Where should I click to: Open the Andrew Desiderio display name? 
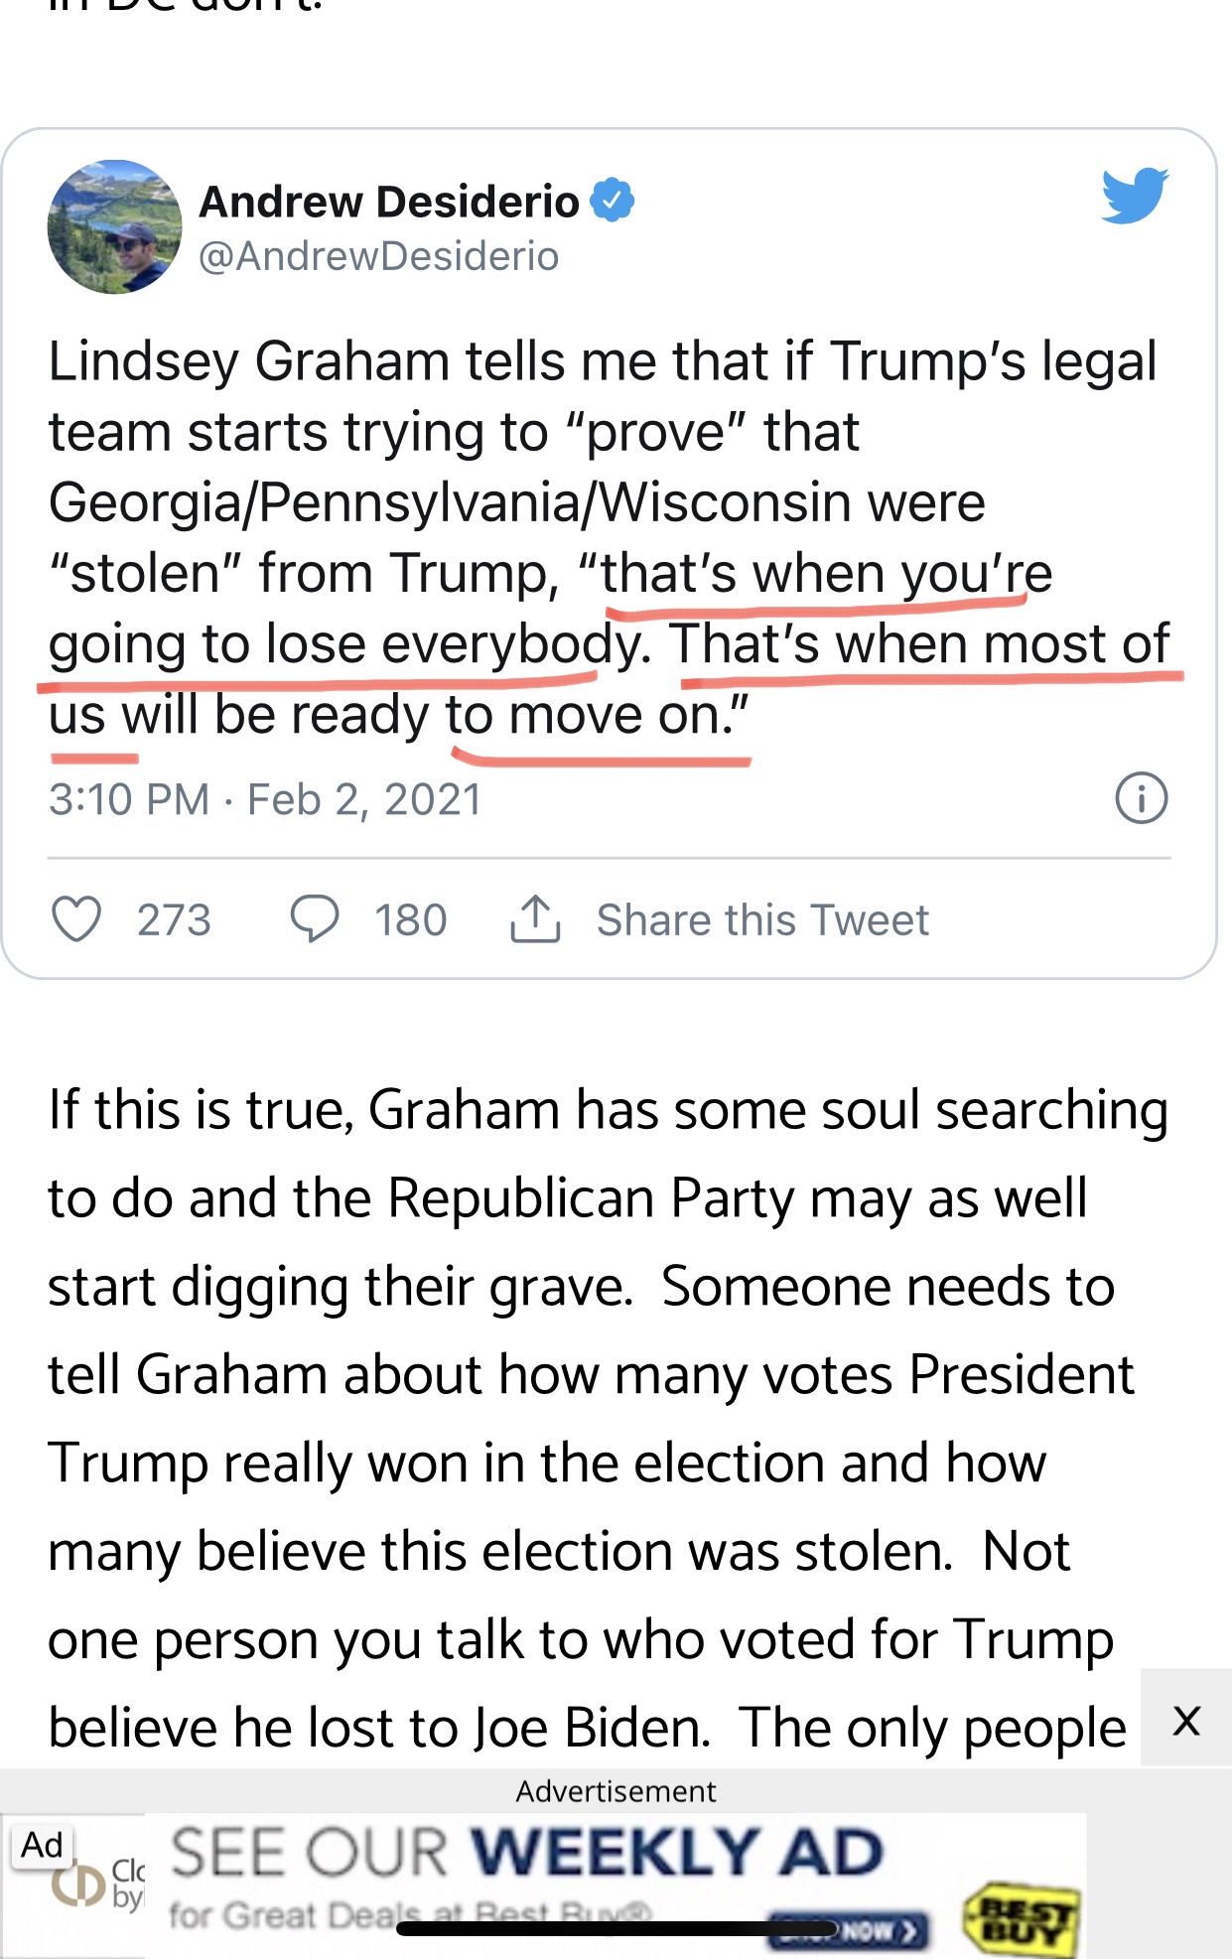[389, 202]
